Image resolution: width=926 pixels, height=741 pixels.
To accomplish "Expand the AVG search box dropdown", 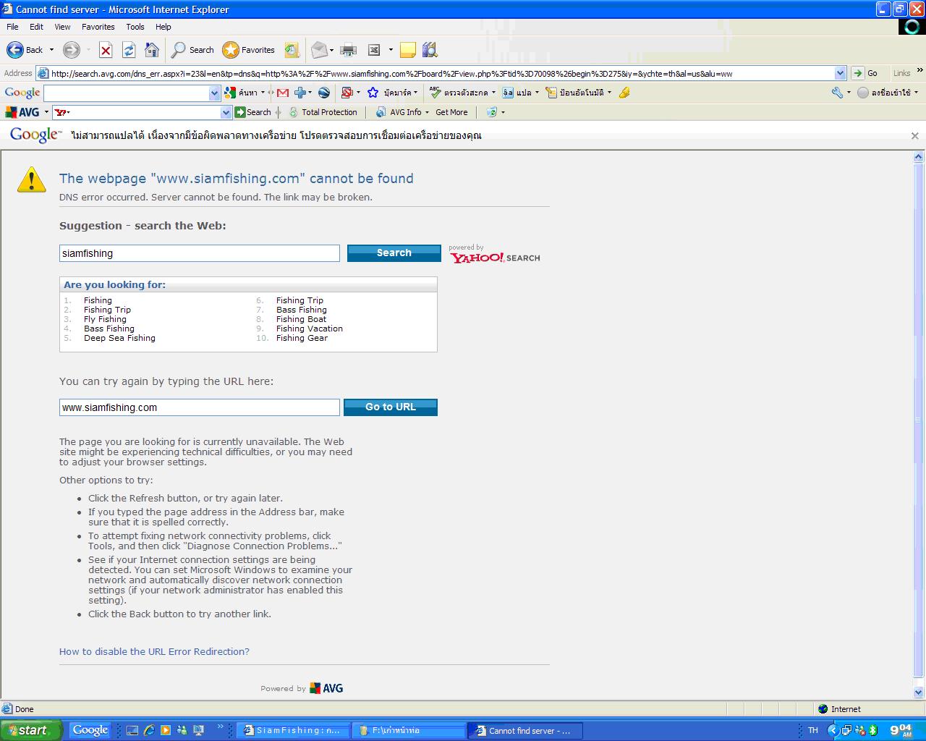I will [226, 112].
